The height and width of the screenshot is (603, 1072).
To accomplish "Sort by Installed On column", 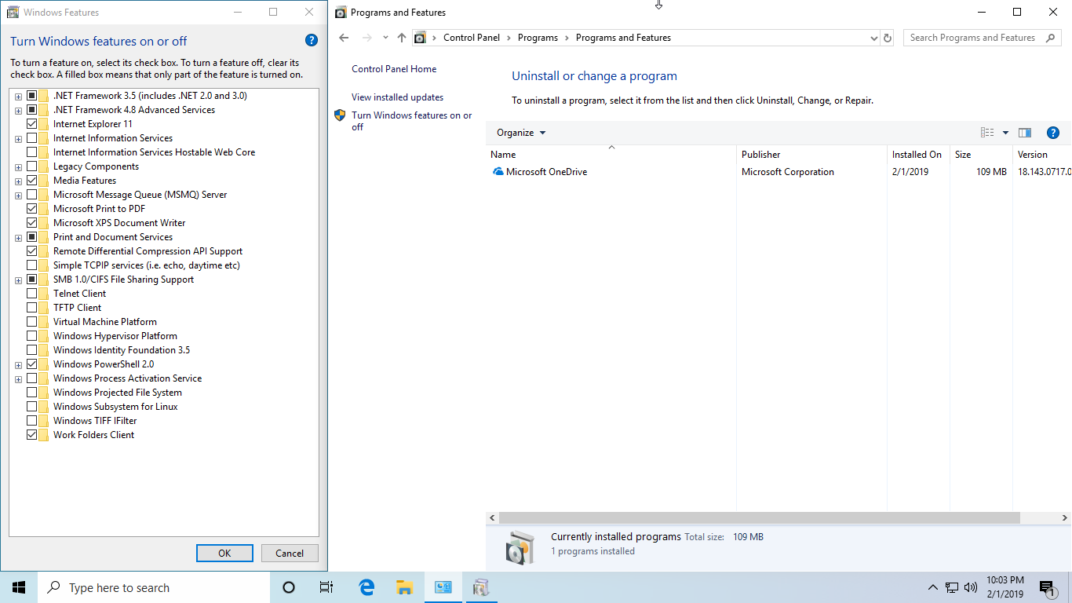I will [x=918, y=155].
